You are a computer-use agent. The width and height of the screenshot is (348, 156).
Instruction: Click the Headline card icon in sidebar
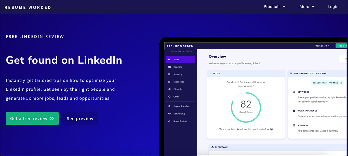point(169,67)
